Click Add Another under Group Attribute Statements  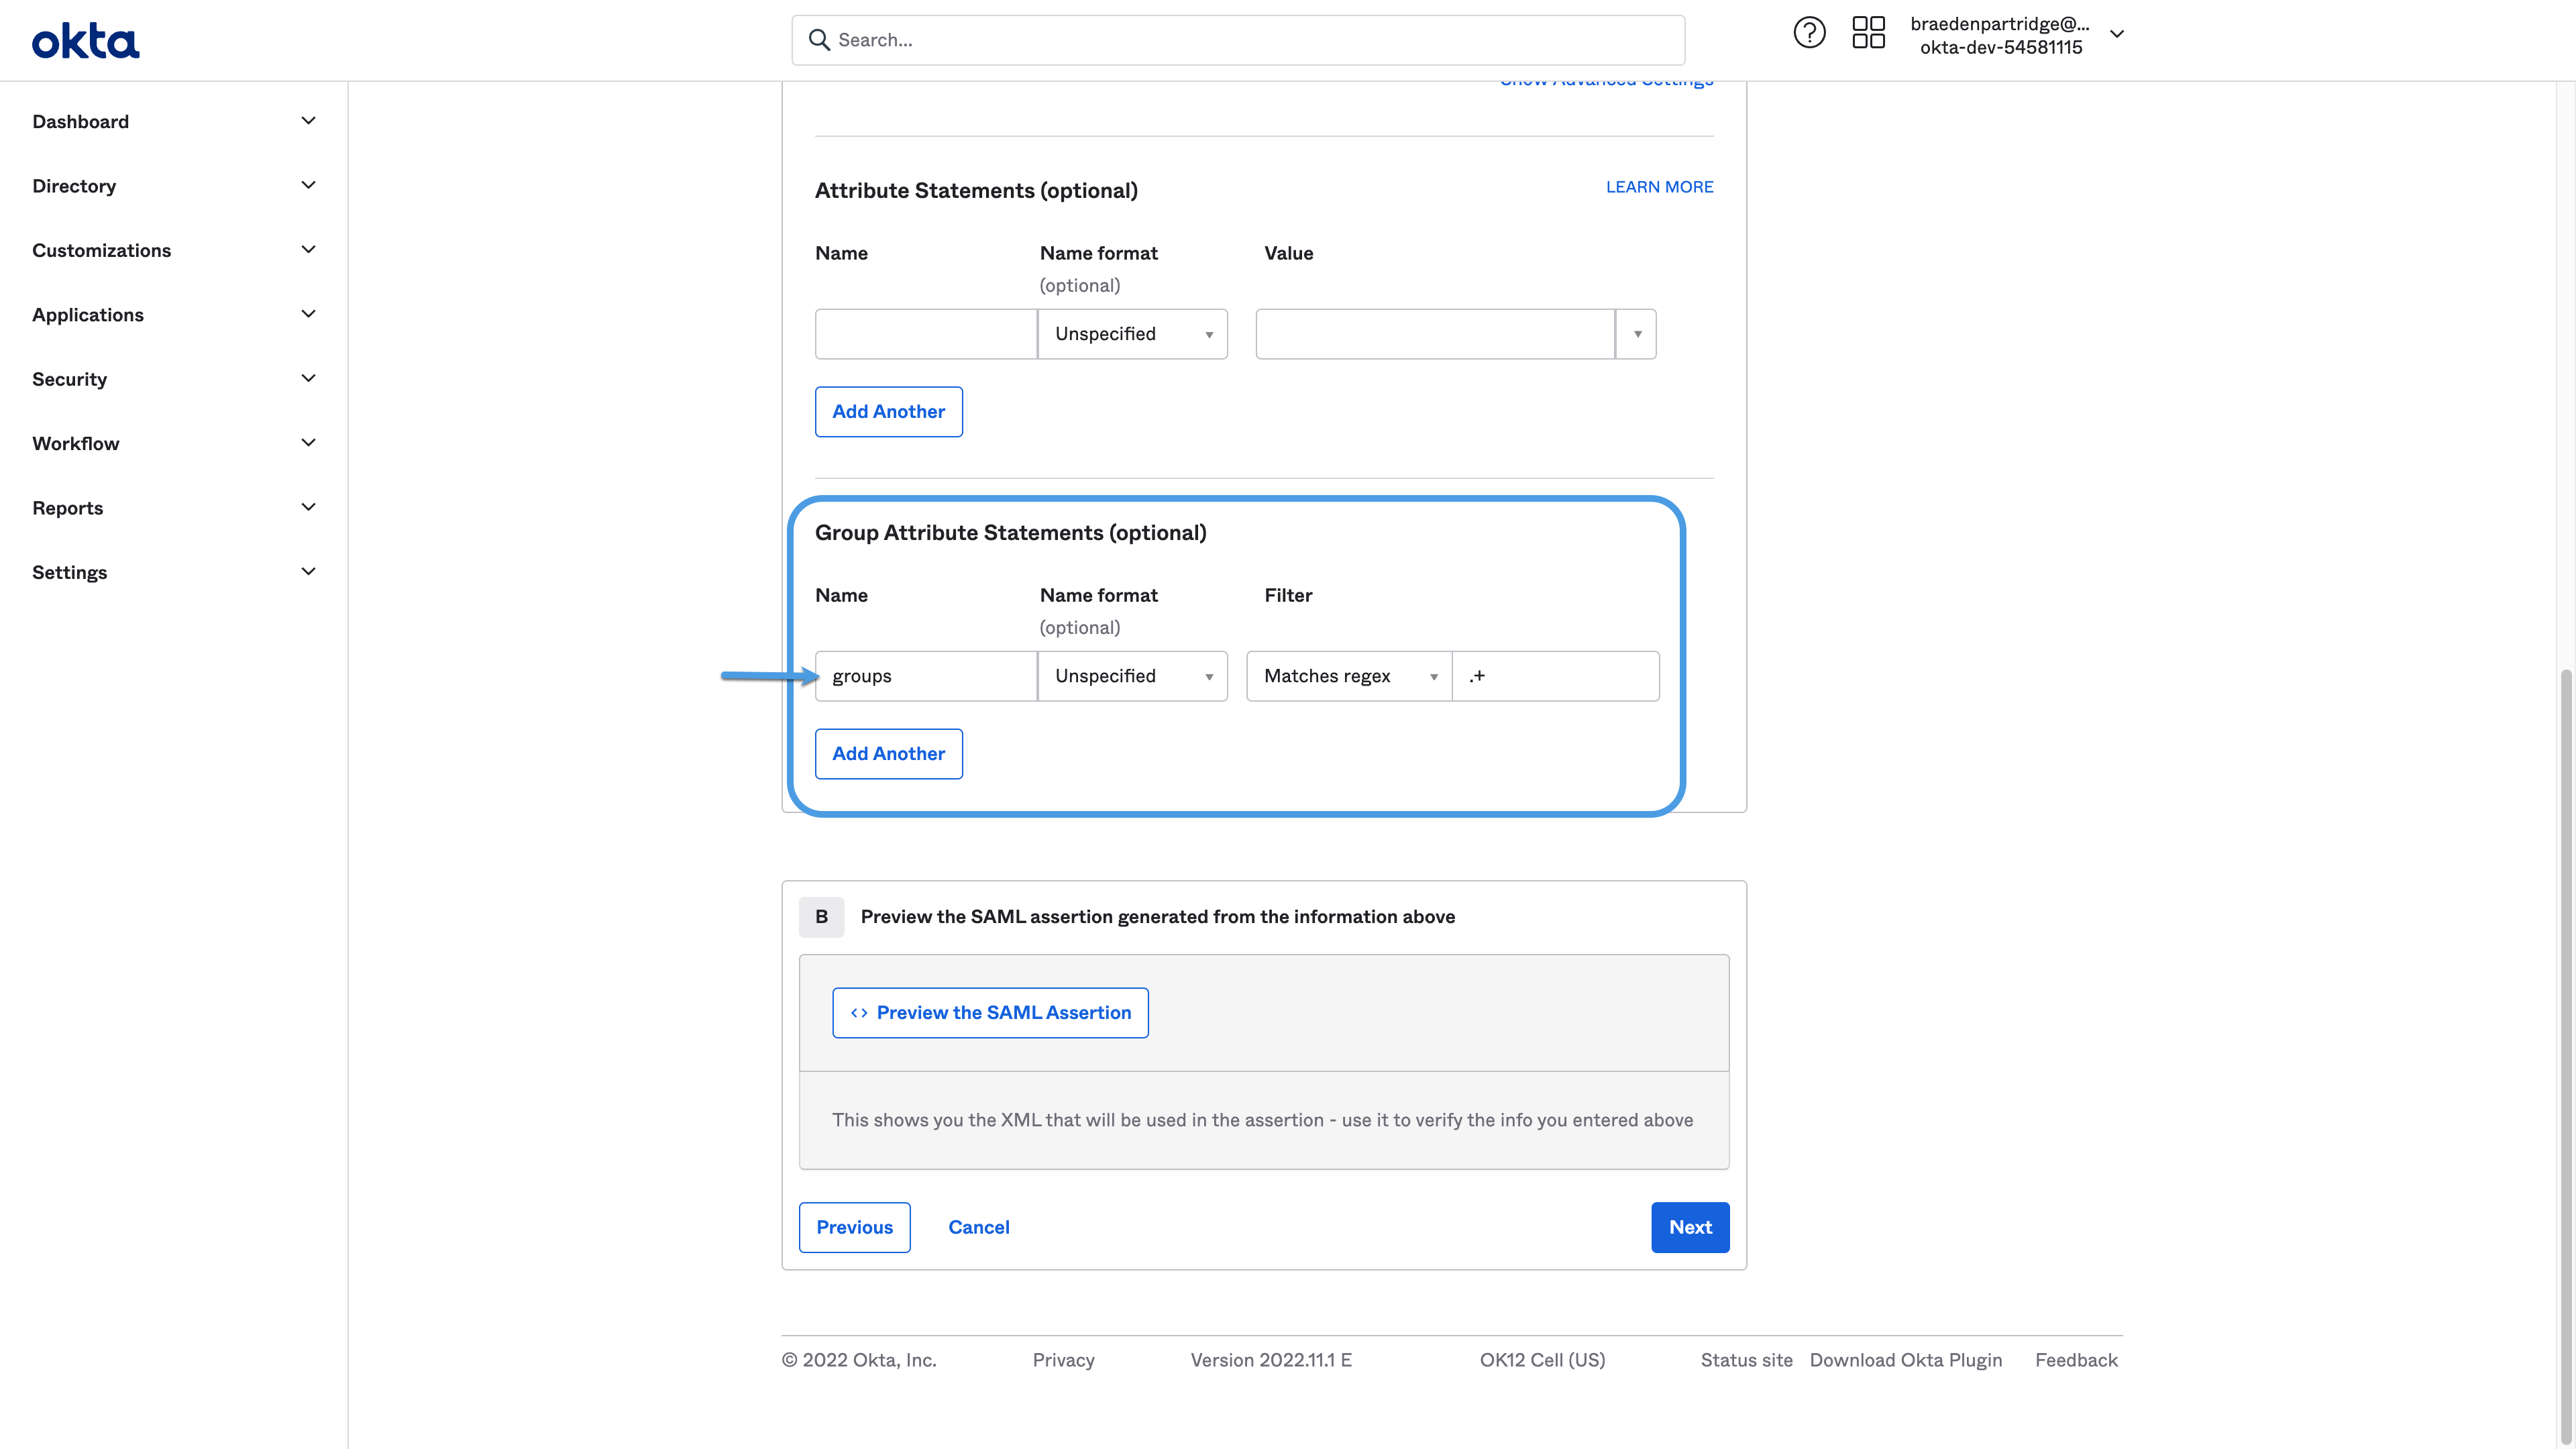tap(888, 754)
